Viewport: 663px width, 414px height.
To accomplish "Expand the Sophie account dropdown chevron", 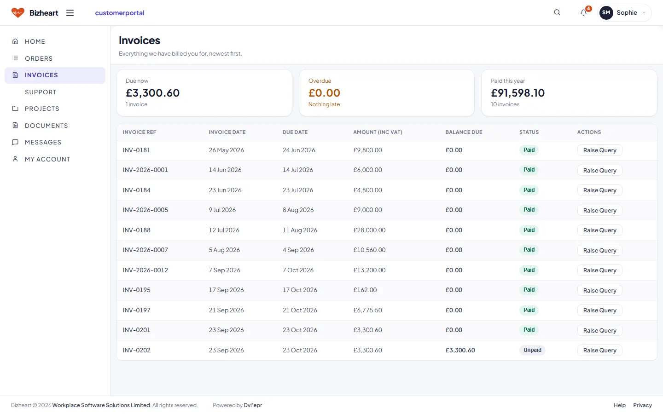I will pos(644,13).
